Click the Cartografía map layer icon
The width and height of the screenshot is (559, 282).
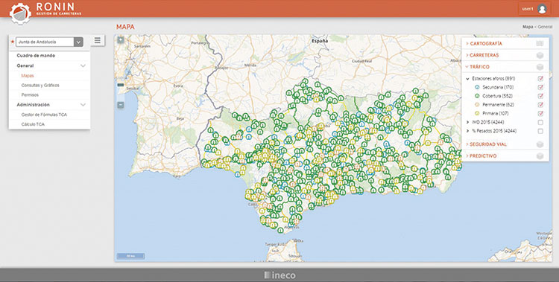tap(540, 43)
